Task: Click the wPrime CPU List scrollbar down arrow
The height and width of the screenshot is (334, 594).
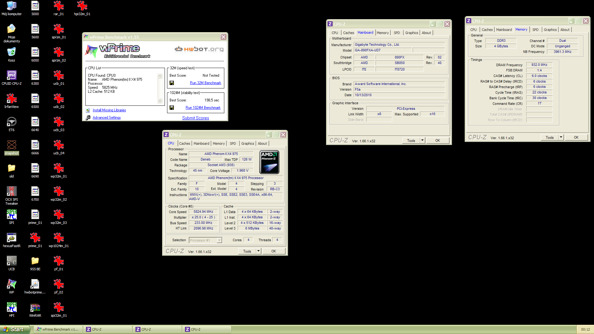Action: point(160,101)
